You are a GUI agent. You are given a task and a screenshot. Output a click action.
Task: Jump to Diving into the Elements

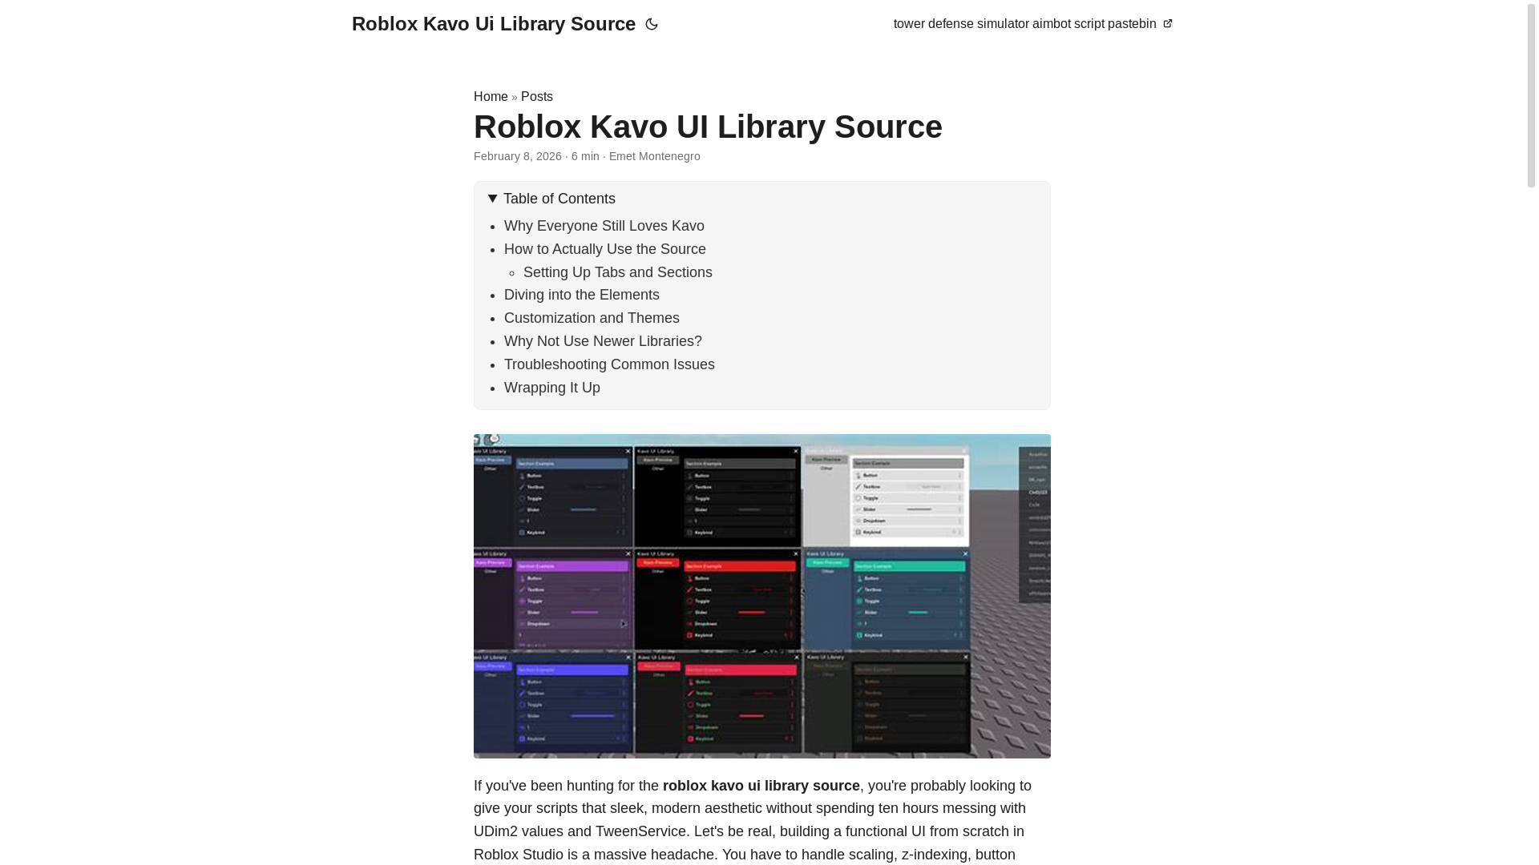pyautogui.click(x=581, y=295)
